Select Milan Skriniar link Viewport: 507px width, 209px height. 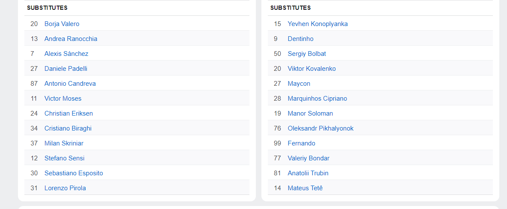[64, 143]
